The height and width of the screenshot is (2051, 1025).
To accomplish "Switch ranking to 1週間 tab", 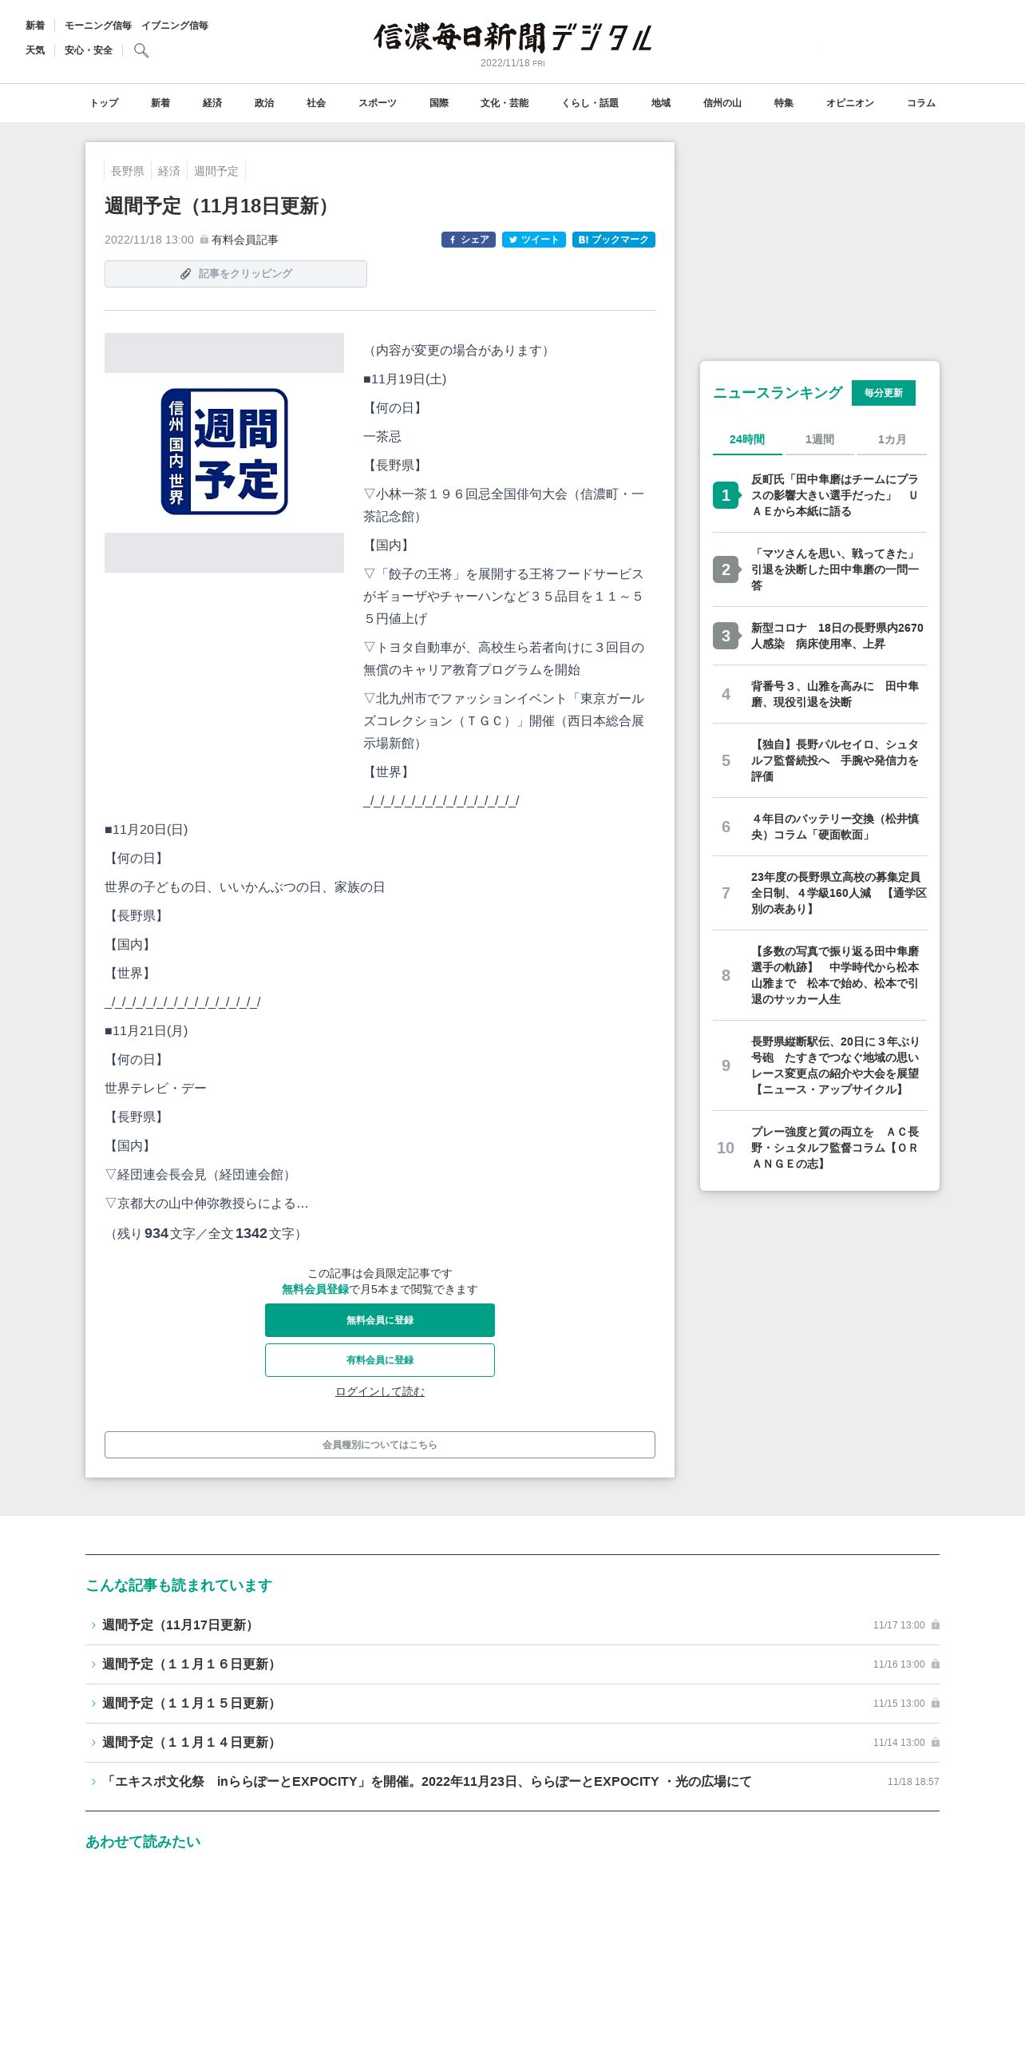I will coord(820,439).
